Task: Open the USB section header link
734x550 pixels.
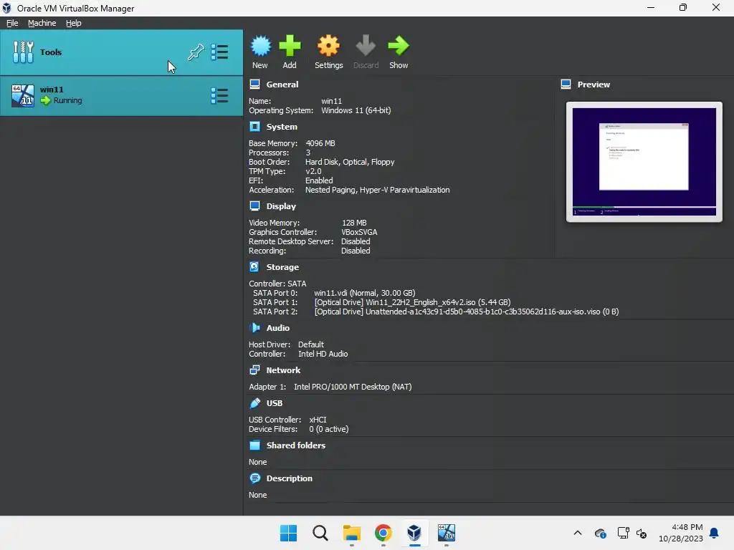Action: click(x=275, y=402)
